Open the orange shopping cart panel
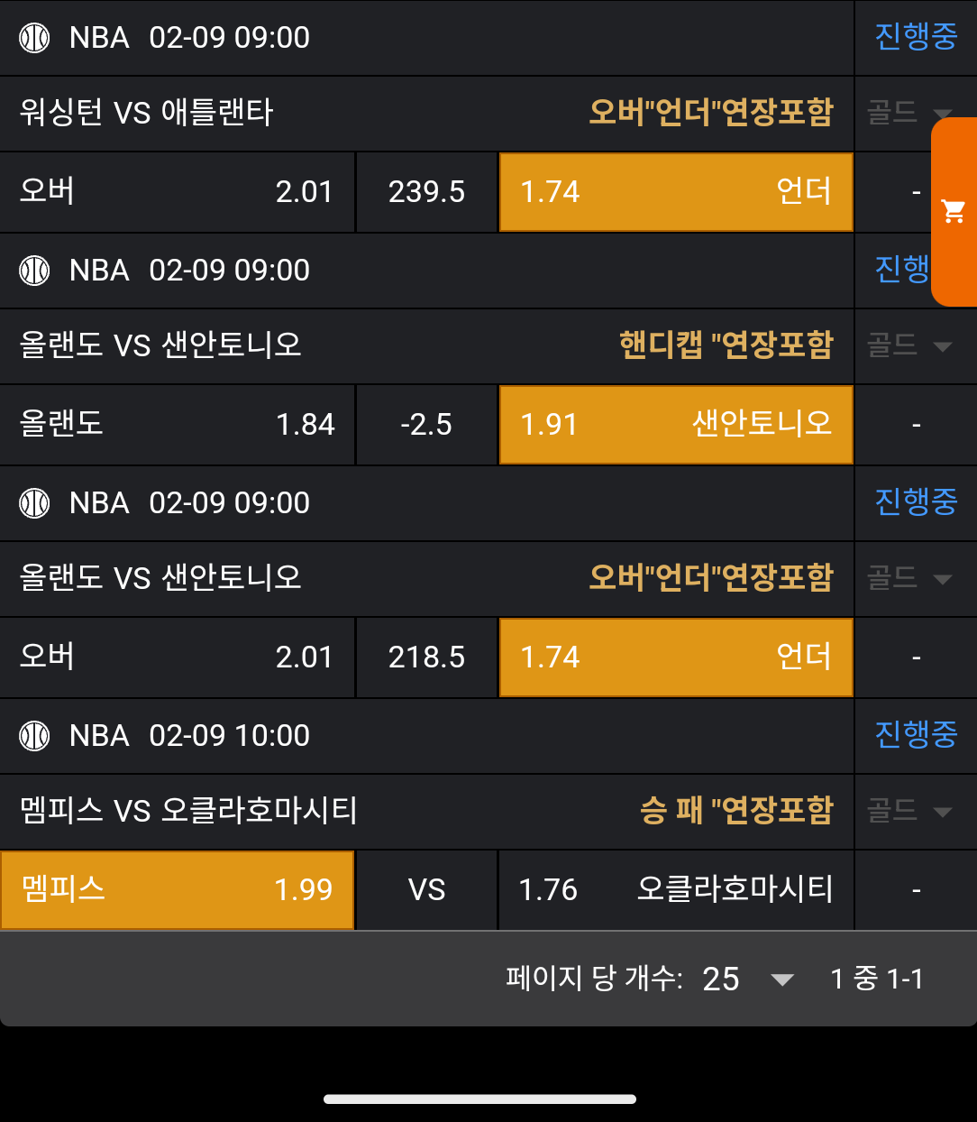This screenshot has height=1122, width=977. tap(954, 212)
